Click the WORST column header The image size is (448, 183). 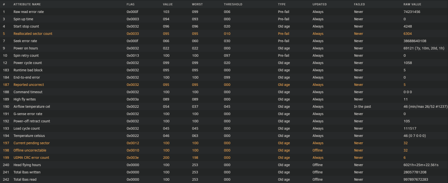[x=198, y=4]
